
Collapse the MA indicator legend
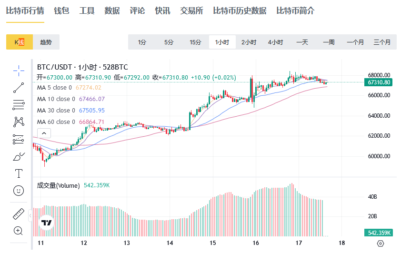(43, 133)
